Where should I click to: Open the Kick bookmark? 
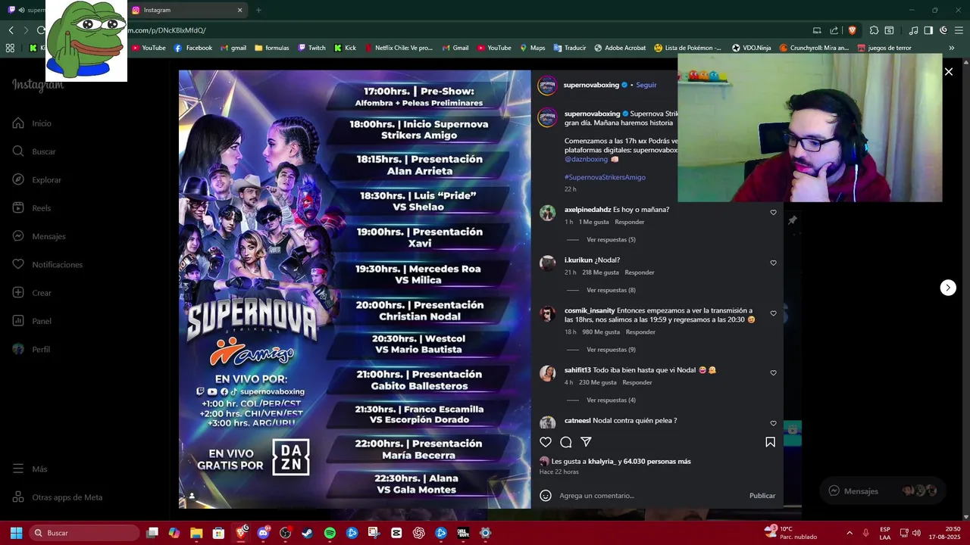tap(345, 48)
